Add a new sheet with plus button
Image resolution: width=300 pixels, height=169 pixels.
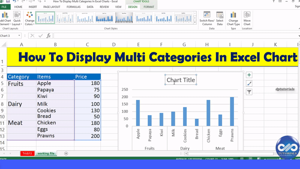pos(66,154)
